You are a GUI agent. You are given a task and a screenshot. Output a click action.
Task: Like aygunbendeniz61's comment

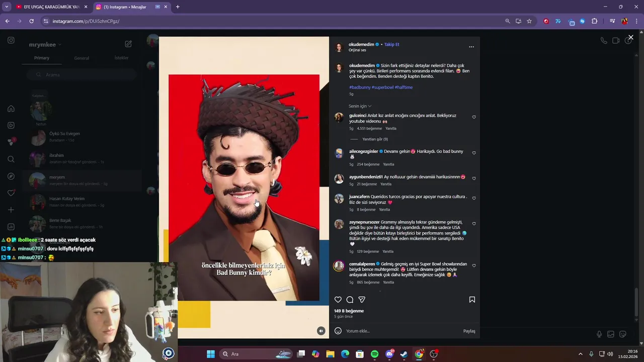pyautogui.click(x=474, y=178)
